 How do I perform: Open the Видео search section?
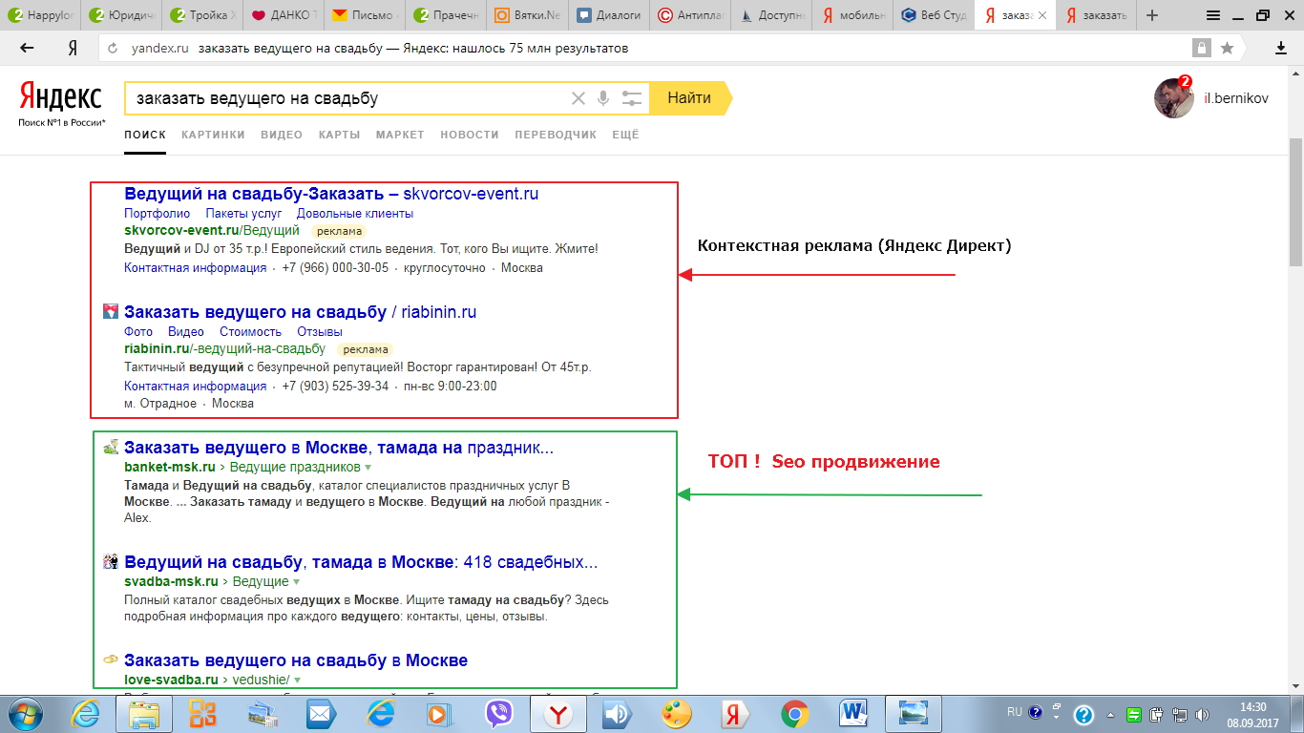(x=282, y=135)
